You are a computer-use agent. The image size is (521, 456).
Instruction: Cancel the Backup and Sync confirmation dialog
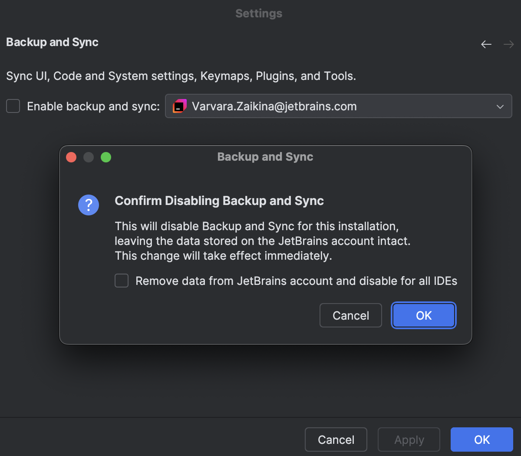click(351, 315)
